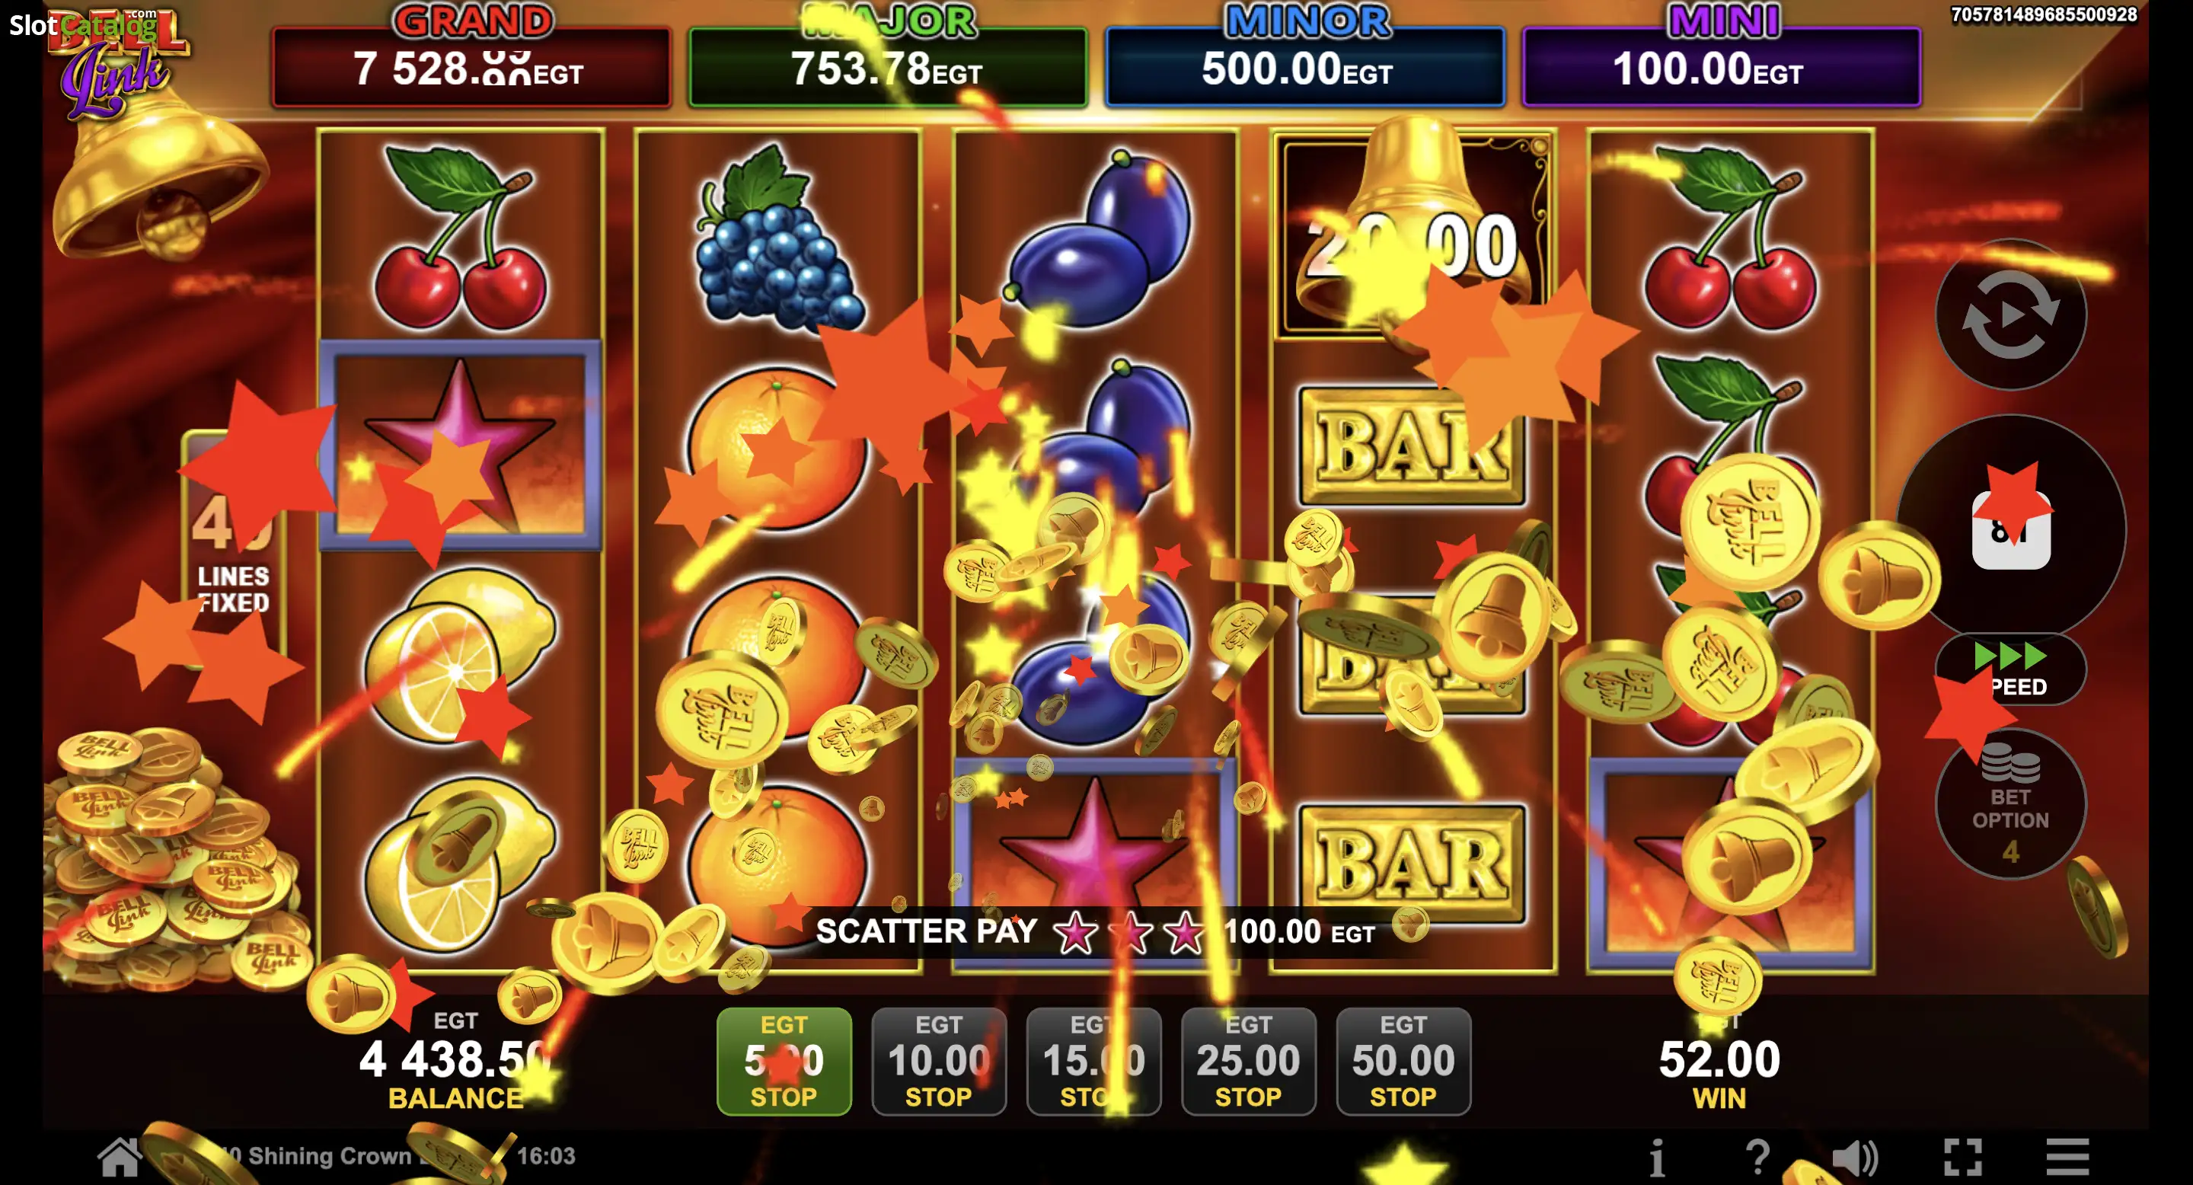Toggle the SPEED fast-forward arrows
The width and height of the screenshot is (2193, 1185).
pos(2011,669)
